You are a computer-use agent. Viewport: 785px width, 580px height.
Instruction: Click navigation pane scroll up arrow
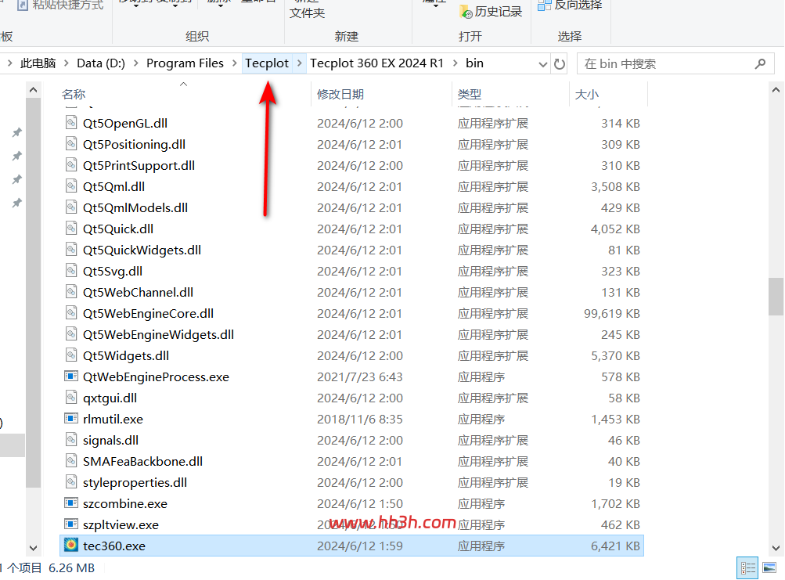tap(33, 90)
